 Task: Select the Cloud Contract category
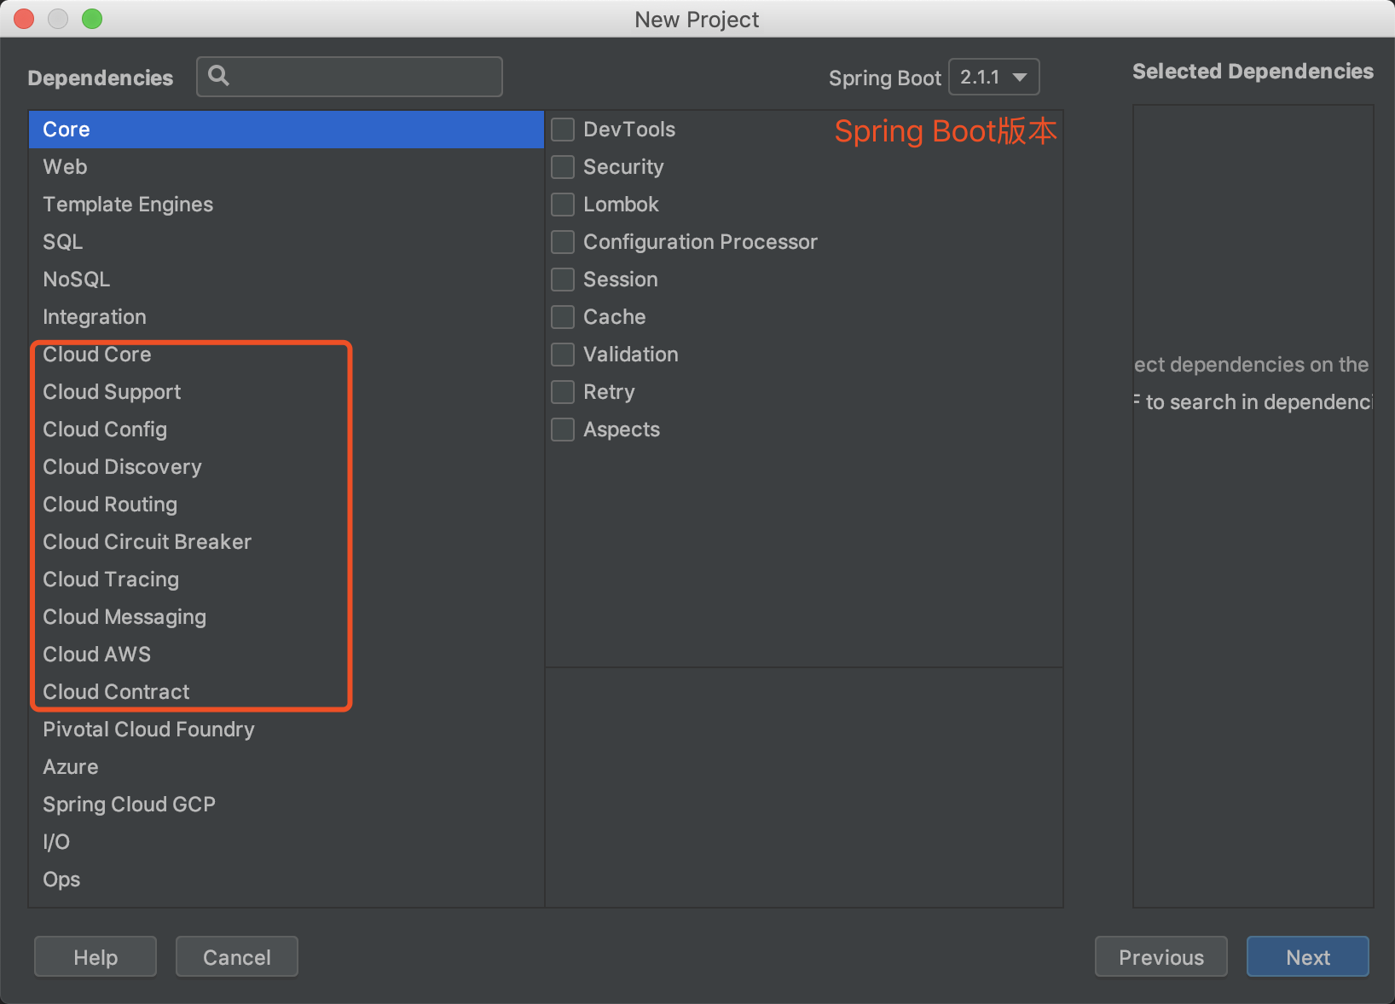tap(287, 692)
